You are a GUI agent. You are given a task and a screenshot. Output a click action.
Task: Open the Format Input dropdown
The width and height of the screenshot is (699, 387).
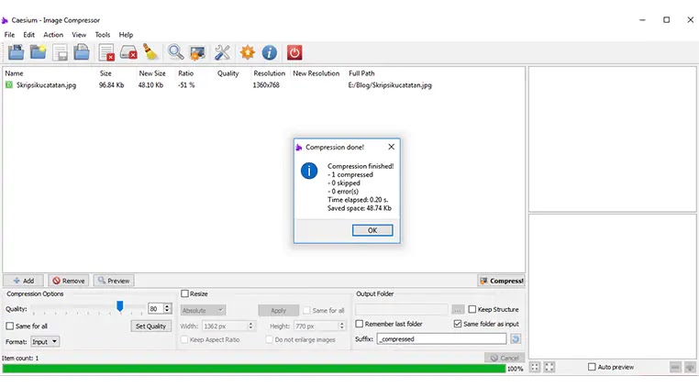point(45,341)
